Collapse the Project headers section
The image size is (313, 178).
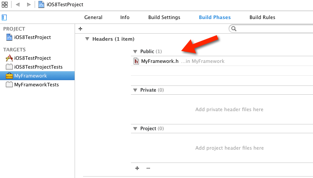tap(135, 128)
